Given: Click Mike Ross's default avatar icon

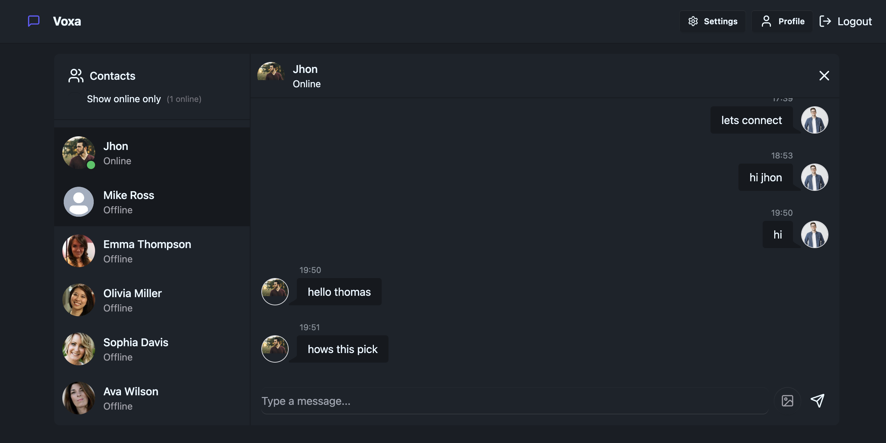Looking at the screenshot, I should point(78,202).
